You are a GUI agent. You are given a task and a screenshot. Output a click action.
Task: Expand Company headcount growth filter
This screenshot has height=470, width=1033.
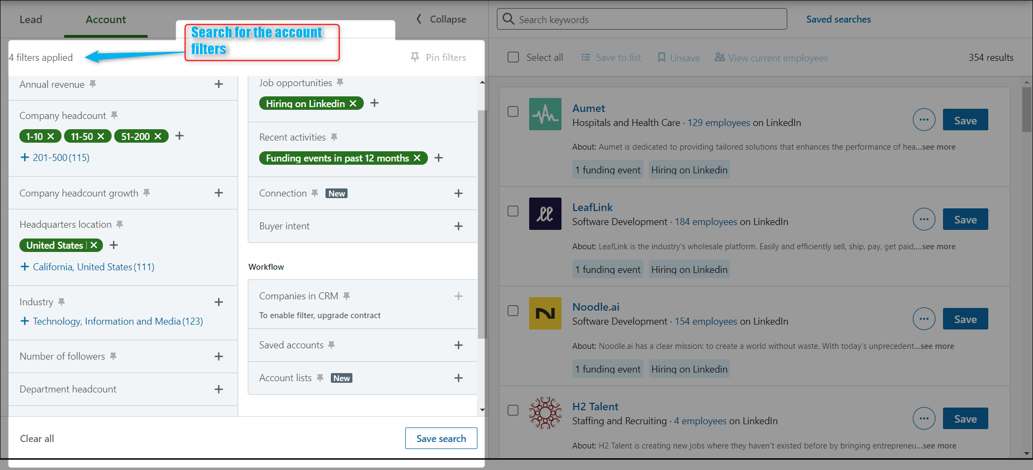[219, 193]
